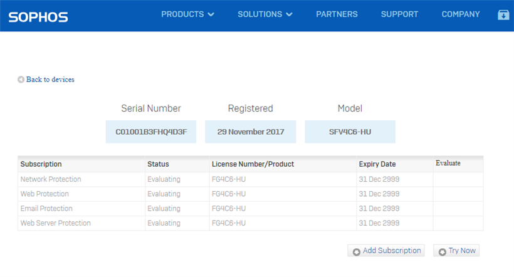Screen dimensions: 514x277
Task: Click the plus icon on Add Subscription
Action: [x=357, y=251]
